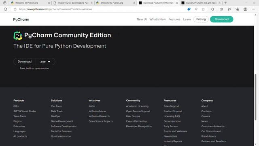Open the New UI menu item
Image resolution: width=259 pixels, height=146 pixels.
click(x=142, y=19)
